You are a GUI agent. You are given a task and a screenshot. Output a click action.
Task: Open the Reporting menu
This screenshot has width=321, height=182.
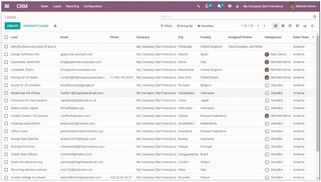[x=72, y=6]
